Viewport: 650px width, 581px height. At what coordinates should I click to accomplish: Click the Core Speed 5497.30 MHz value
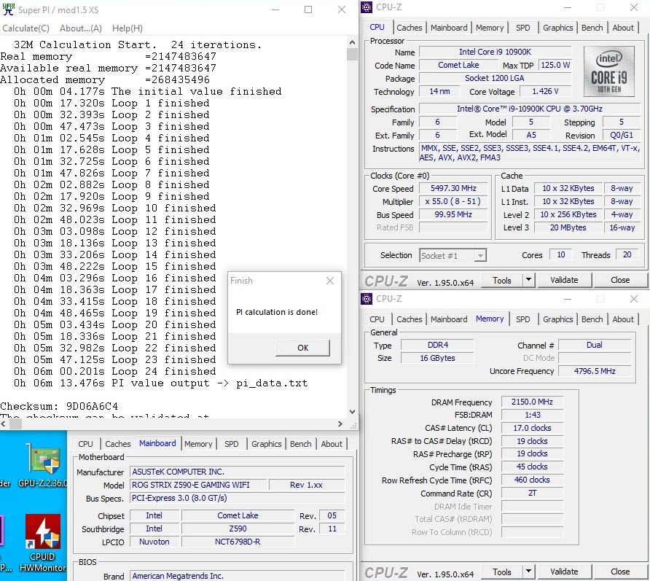tap(453, 188)
